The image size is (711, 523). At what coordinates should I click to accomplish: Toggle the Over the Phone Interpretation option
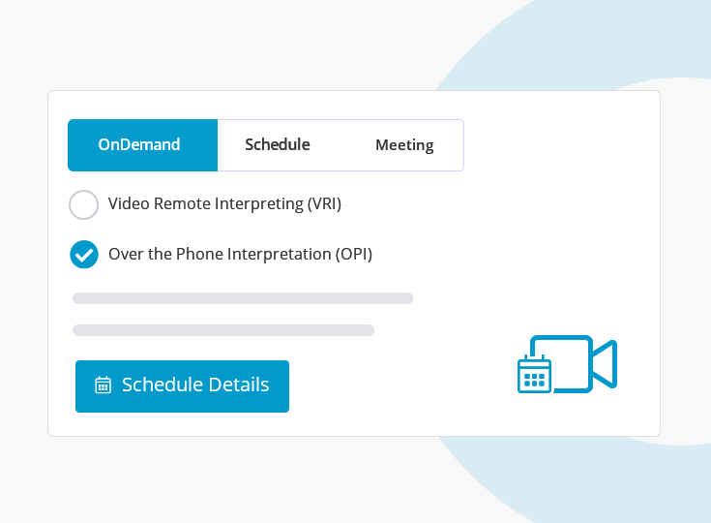pos(84,255)
